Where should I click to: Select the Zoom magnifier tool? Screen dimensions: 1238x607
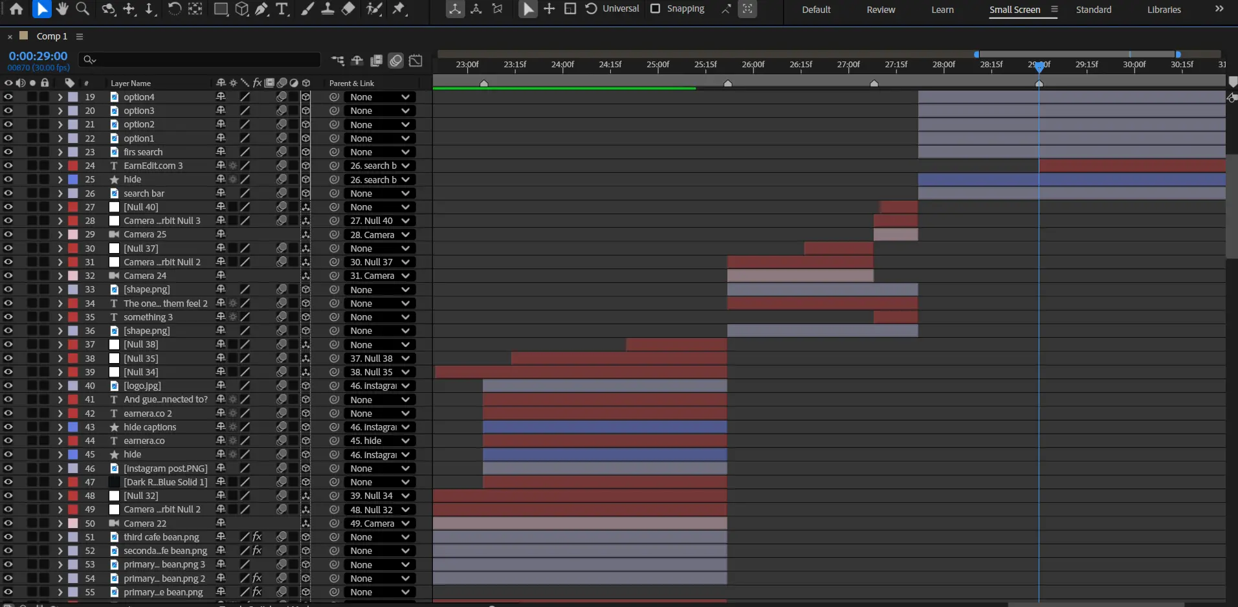83,9
